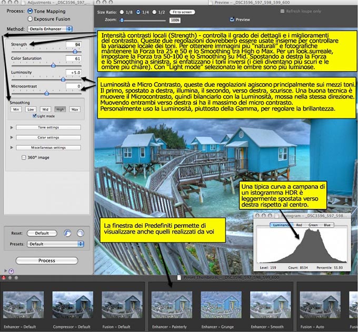
Task: Click the Zoom slider handle
Action: [122, 20]
